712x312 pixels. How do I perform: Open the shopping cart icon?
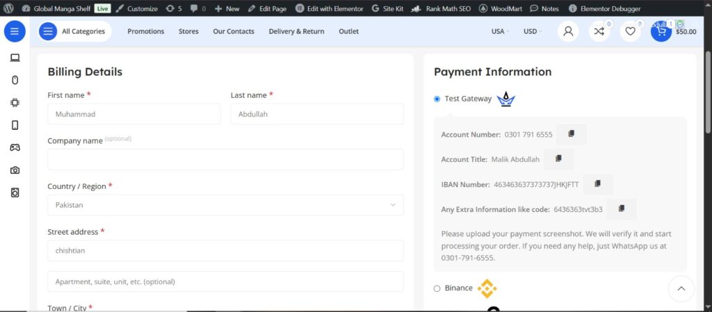(x=661, y=31)
